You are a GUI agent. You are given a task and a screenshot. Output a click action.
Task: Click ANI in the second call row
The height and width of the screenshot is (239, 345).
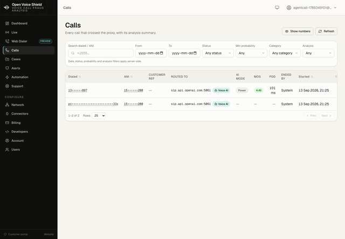[x=133, y=104]
